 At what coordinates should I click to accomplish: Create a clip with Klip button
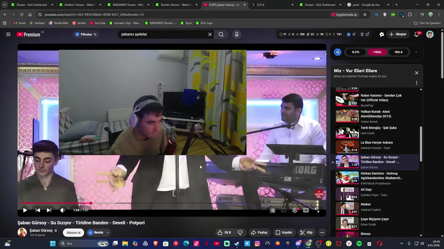[306, 232]
